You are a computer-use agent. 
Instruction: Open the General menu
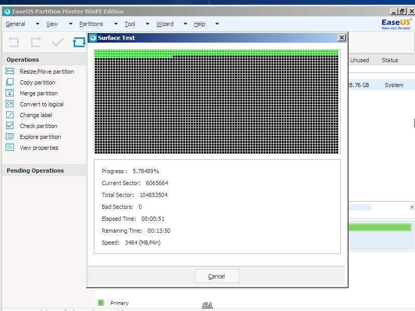16,24
